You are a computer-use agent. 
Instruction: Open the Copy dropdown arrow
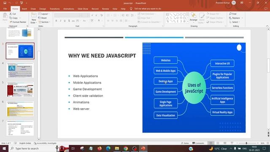(x=20, y=18)
